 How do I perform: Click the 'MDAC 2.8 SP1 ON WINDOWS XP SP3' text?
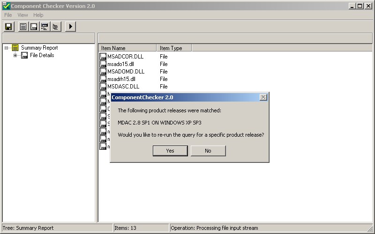click(x=159, y=123)
